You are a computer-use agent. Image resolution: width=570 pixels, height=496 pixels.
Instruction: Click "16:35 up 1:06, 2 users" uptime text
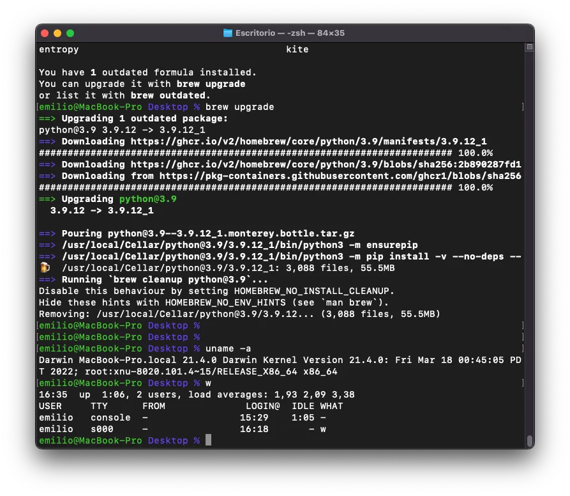tap(108, 395)
